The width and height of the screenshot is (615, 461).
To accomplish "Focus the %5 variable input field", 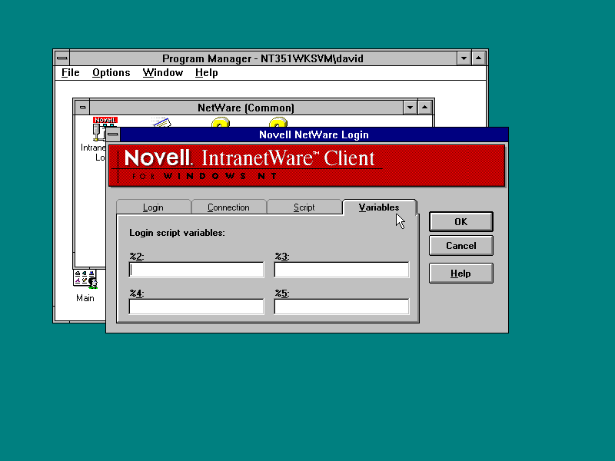I will click(x=341, y=307).
